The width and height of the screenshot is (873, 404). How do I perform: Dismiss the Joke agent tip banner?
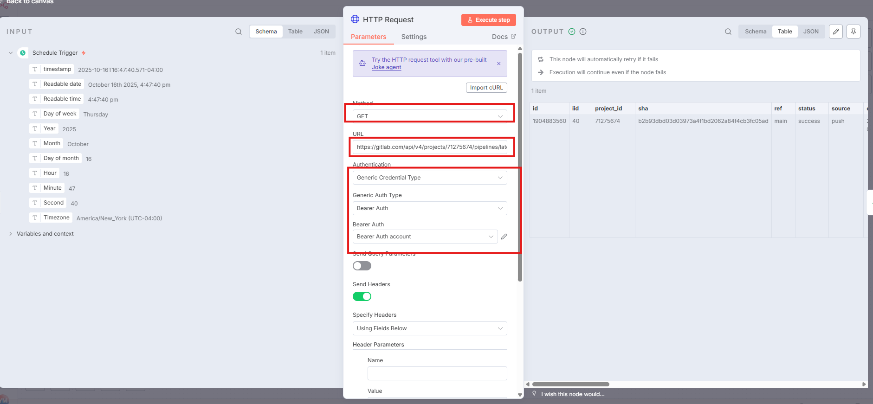[x=498, y=64]
